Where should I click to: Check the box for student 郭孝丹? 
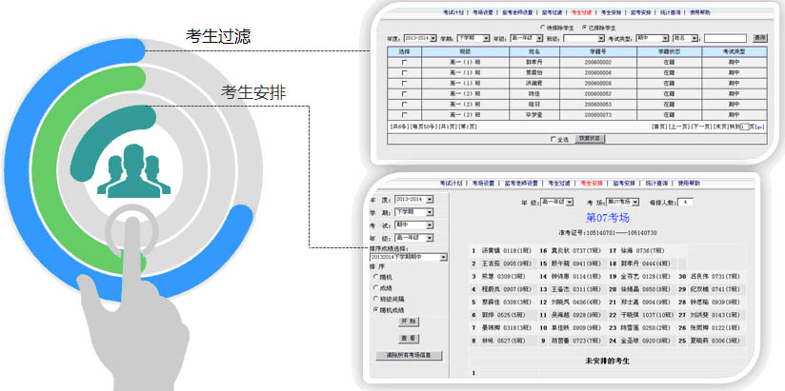pyautogui.click(x=404, y=63)
